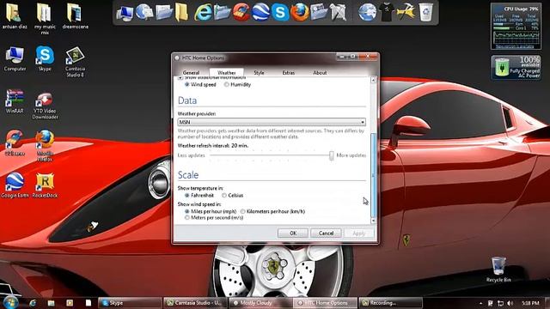
Task: Click the Apply button
Action: (358, 233)
